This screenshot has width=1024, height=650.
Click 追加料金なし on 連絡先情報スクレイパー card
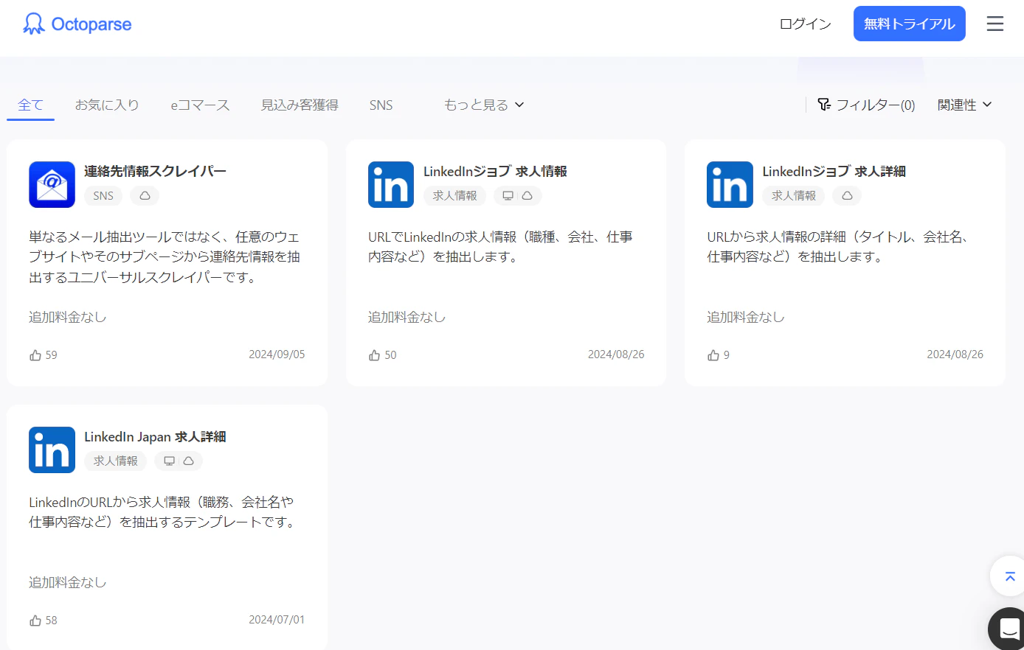tap(68, 317)
